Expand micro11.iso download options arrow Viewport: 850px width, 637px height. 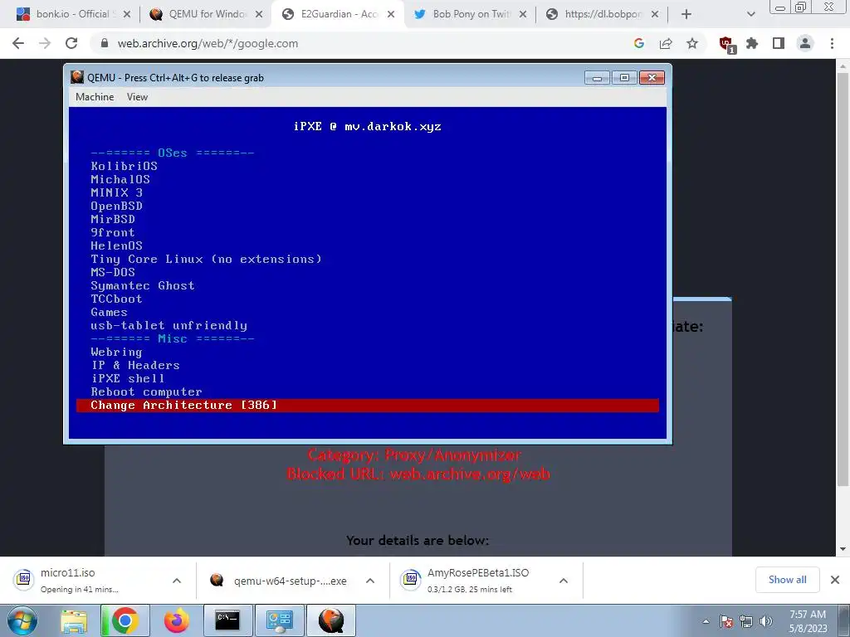(x=177, y=581)
